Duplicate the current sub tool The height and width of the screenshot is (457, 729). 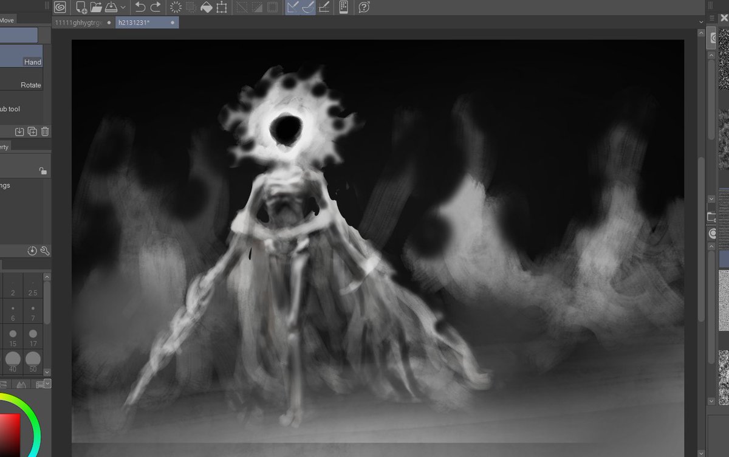coord(32,132)
